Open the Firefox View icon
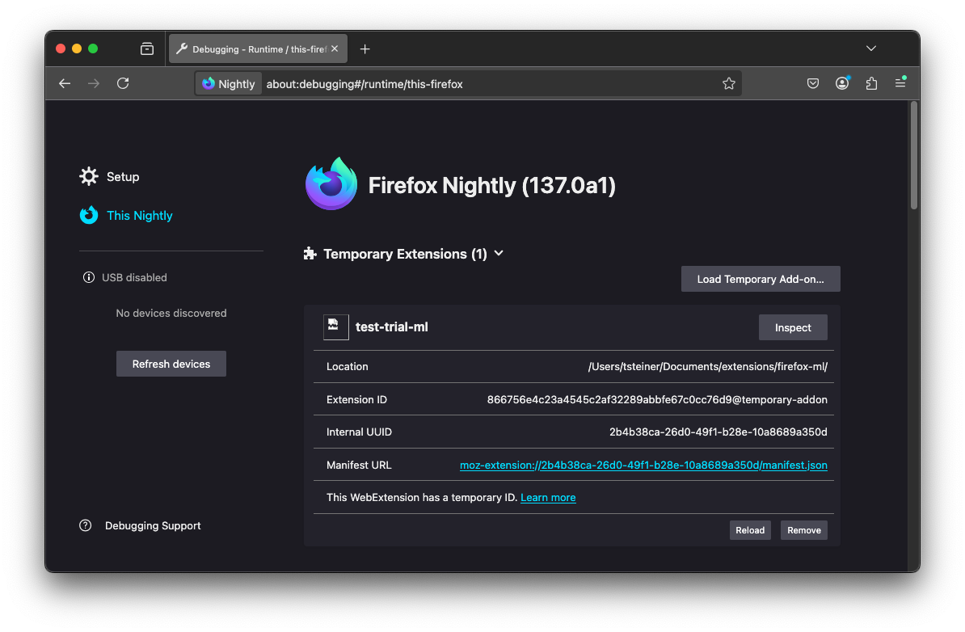Image resolution: width=965 pixels, height=632 pixels. point(146,48)
